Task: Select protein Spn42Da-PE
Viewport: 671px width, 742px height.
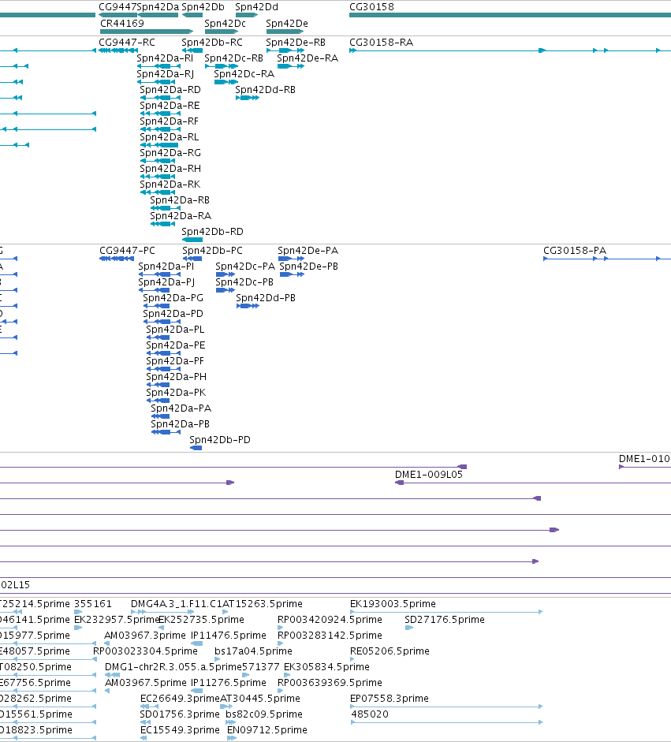Action: pos(176,345)
